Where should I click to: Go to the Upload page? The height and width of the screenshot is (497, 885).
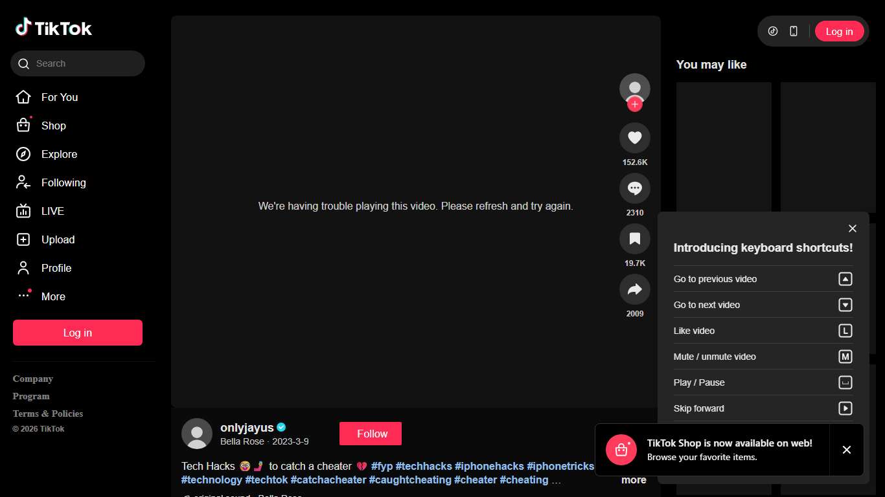[x=58, y=239]
